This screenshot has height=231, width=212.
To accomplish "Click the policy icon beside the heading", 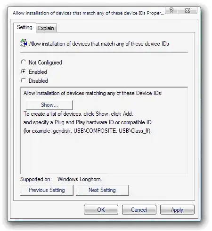I will [24, 43].
